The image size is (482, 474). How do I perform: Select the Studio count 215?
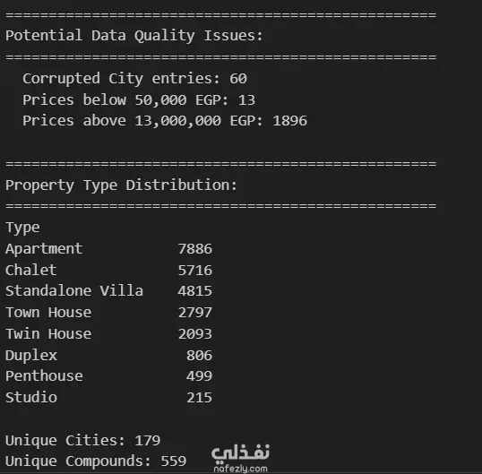[x=199, y=398]
